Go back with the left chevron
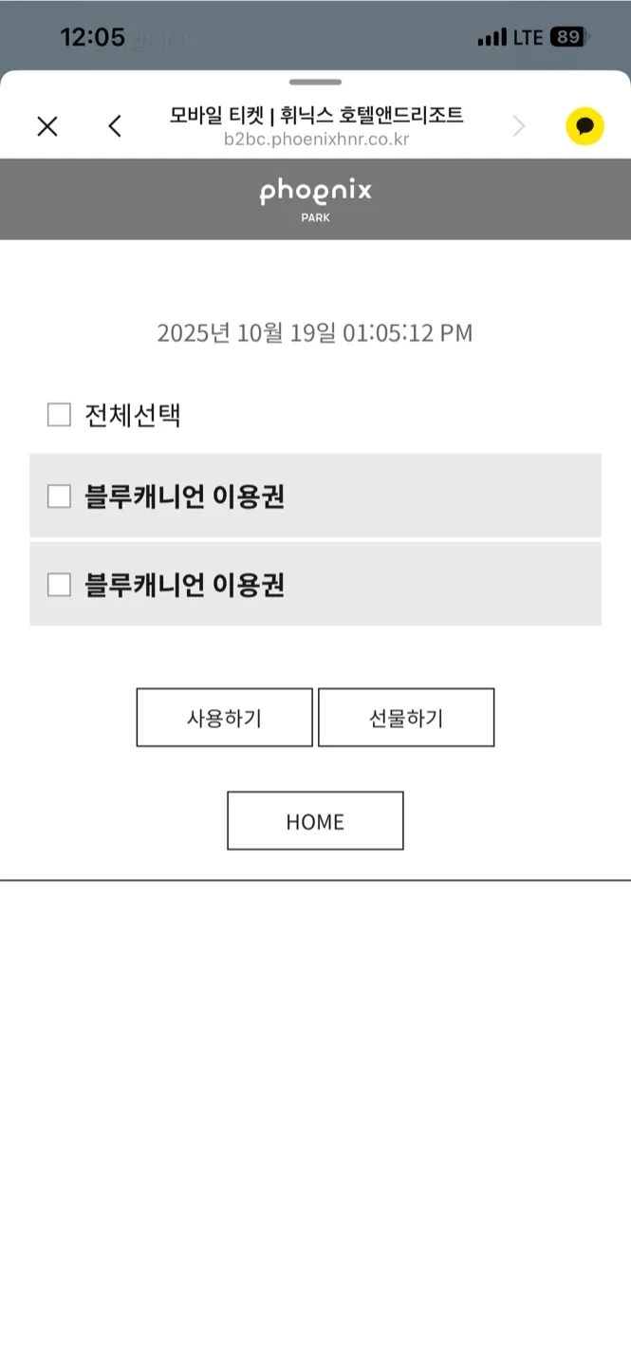The width and height of the screenshot is (631, 1367). 115,126
